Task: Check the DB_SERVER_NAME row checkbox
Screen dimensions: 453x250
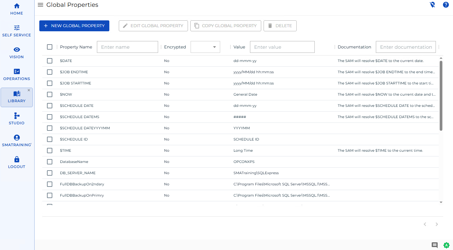Action: click(50, 173)
